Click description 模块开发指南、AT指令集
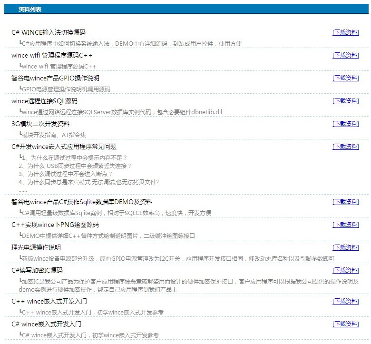This screenshot has width=371, height=344. click(x=53, y=135)
